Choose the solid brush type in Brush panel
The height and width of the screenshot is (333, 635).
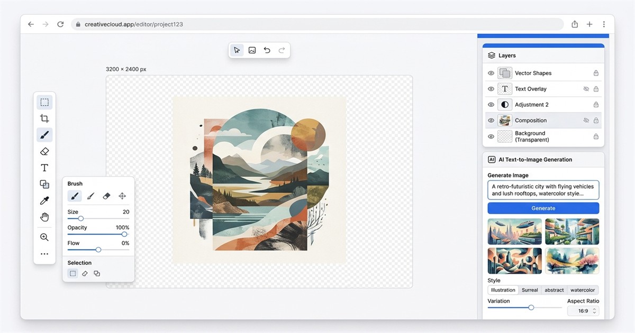(x=75, y=196)
